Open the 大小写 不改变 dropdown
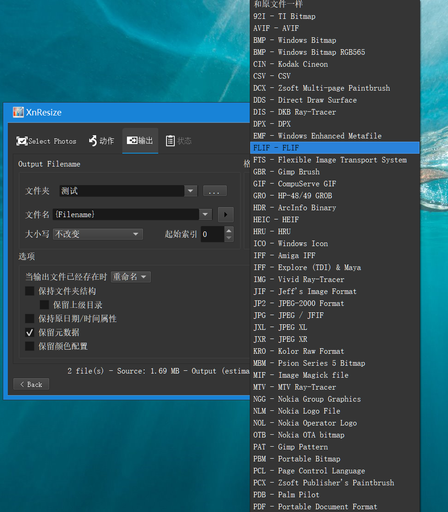The image size is (448, 512). pyautogui.click(x=98, y=234)
